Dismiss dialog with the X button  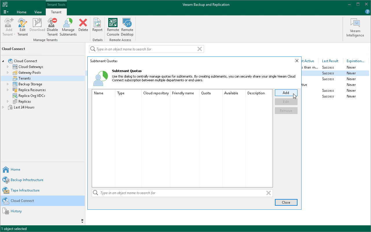coord(297,61)
